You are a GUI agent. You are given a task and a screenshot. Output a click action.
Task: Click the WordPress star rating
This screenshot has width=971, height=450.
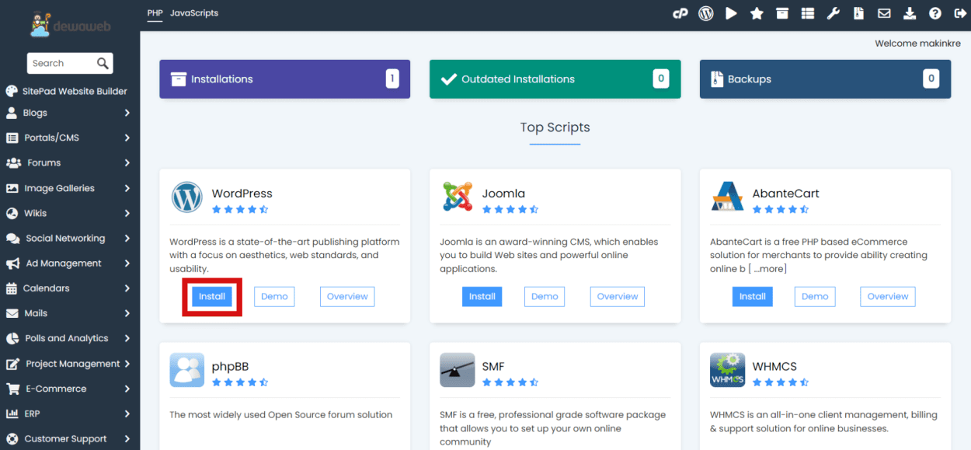[x=240, y=210]
